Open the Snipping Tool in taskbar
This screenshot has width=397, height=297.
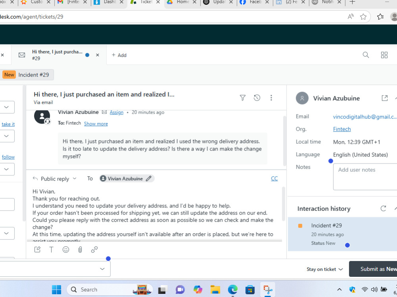tap(268, 289)
